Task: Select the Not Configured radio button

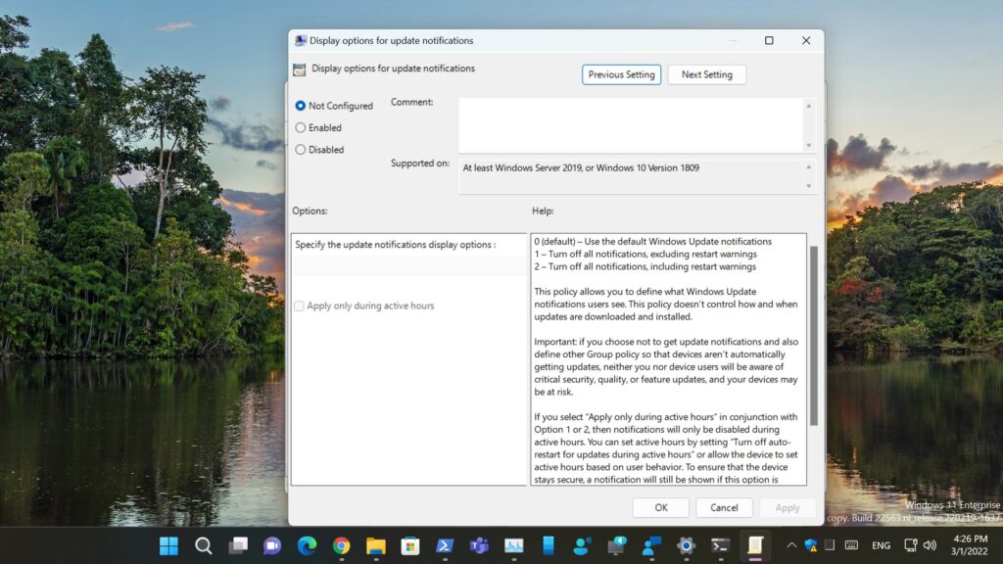Action: 301,106
